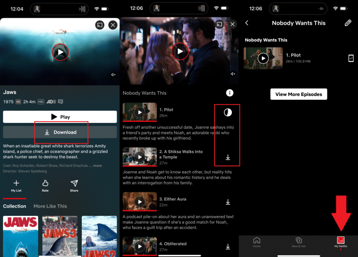Expand cast list with more link
The height and width of the screenshot is (257, 358).
(x=97, y=166)
